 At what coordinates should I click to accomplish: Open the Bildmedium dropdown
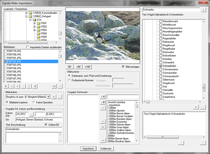[x=49, y=96]
